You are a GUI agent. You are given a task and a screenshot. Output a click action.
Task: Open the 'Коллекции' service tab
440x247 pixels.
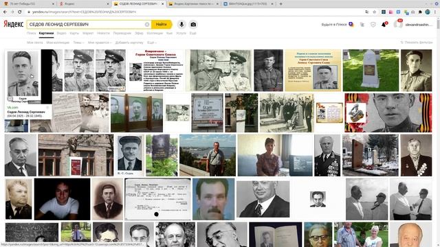[x=155, y=33]
